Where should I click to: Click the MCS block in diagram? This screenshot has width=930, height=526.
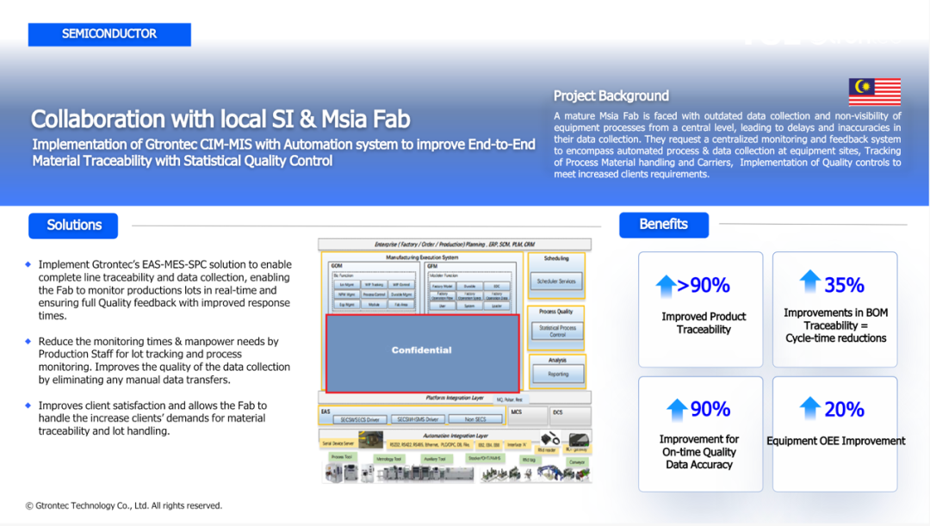(x=528, y=416)
